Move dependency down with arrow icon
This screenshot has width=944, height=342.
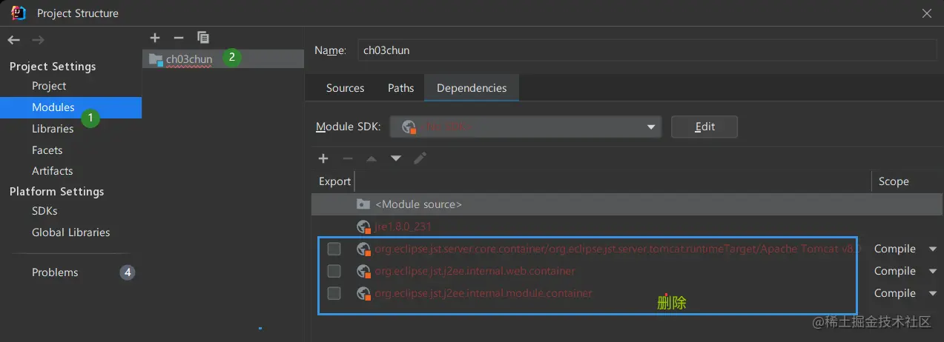[x=396, y=158]
